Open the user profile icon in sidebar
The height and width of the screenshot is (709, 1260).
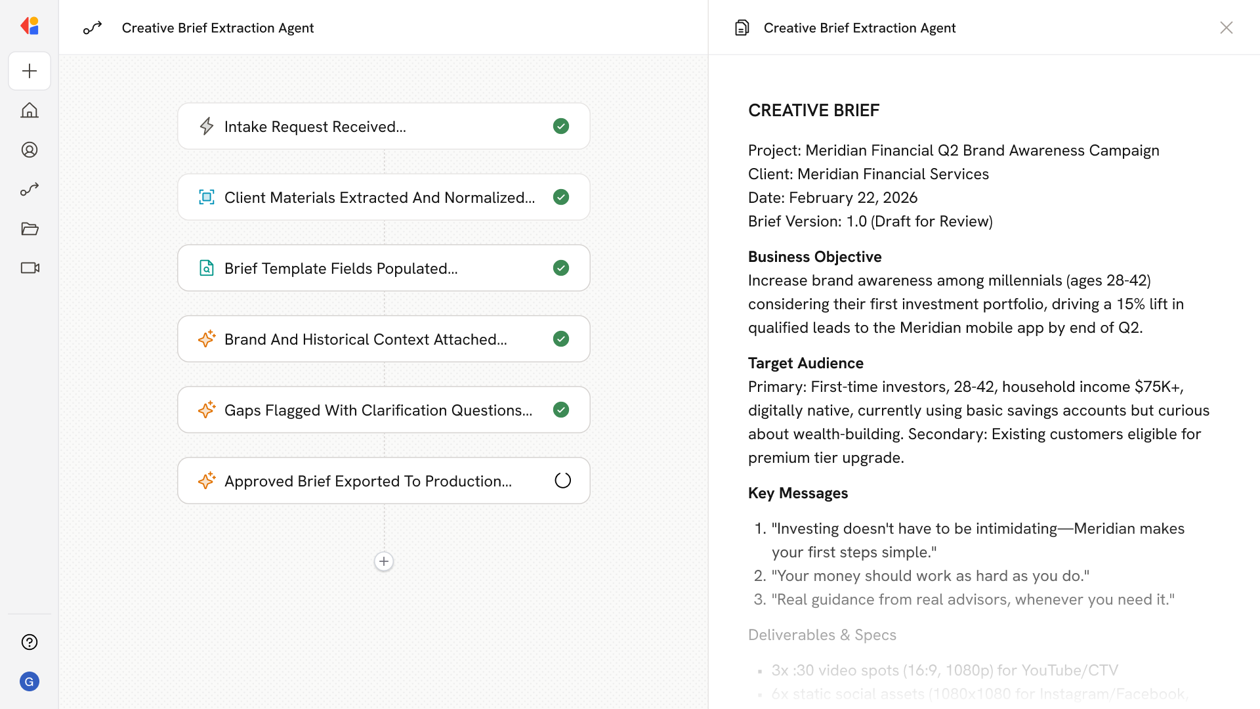[30, 150]
